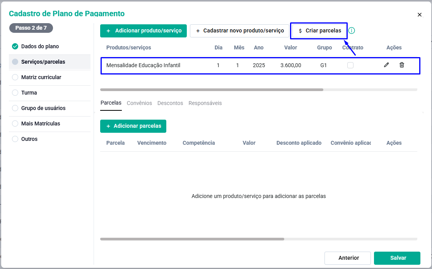Click the Grupo column header

tap(324, 47)
